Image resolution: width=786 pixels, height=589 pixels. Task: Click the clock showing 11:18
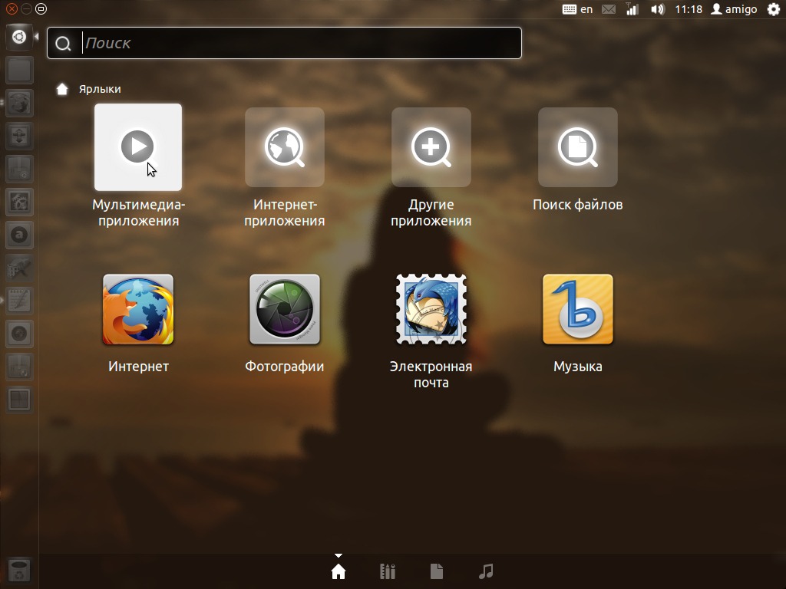(x=689, y=9)
